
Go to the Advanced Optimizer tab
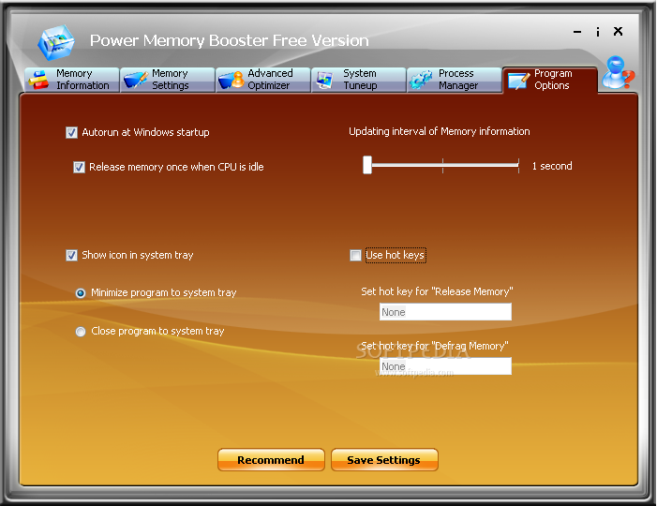click(x=262, y=80)
